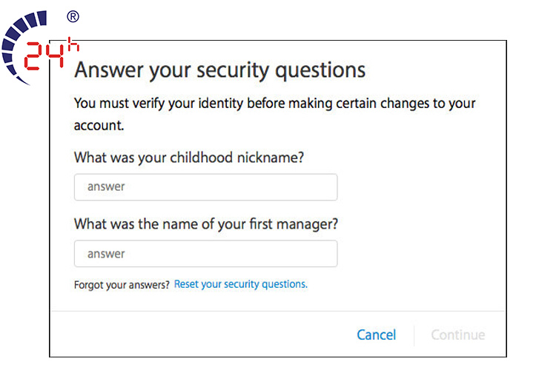Click the "answer" placeholder in manager field
Screen dimensions: 556x370
pyautogui.click(x=106, y=254)
